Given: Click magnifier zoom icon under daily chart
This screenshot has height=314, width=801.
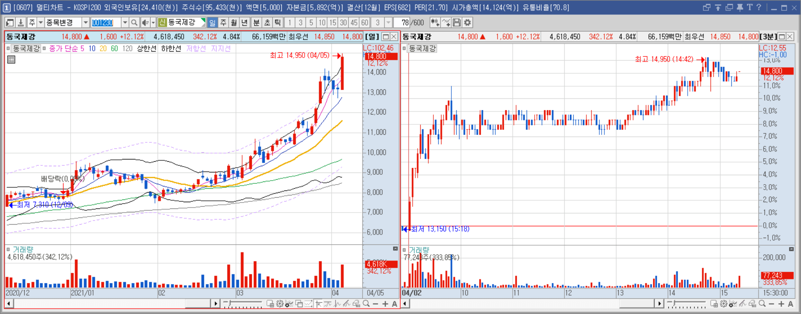Looking at the screenshot, I should pos(366,304).
